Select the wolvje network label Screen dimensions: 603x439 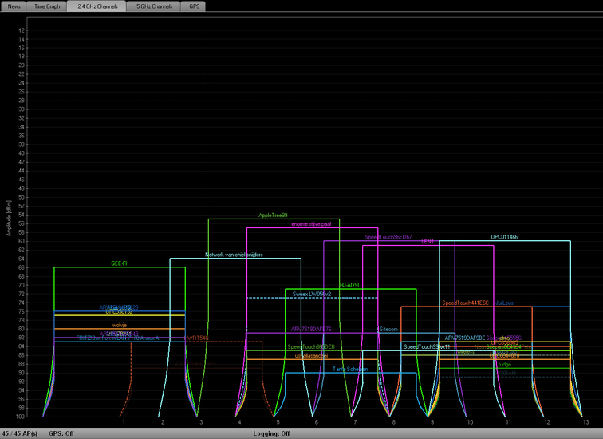[x=120, y=325]
